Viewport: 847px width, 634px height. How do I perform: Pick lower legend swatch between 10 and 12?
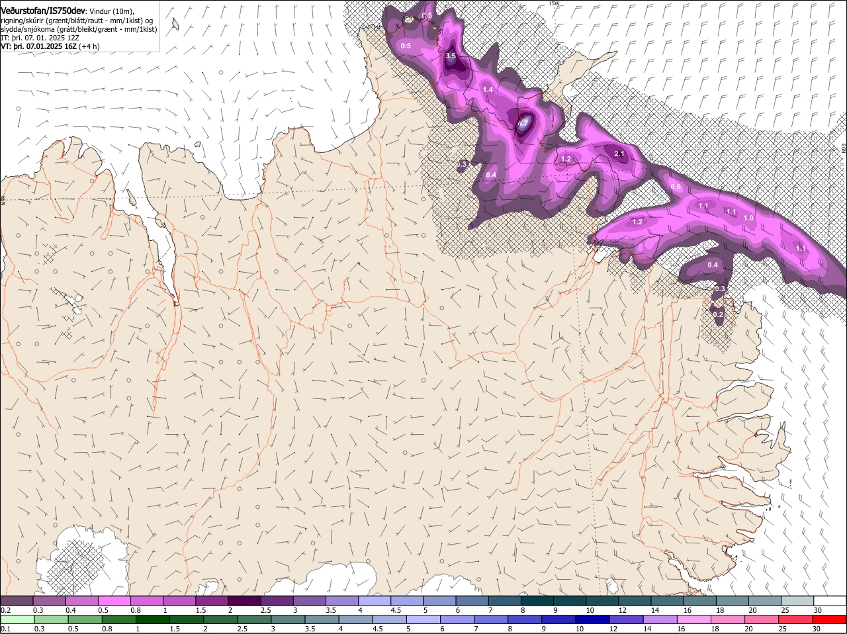592,619
